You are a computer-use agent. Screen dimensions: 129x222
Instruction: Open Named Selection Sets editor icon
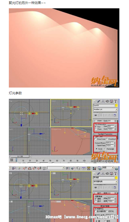[45, 168]
